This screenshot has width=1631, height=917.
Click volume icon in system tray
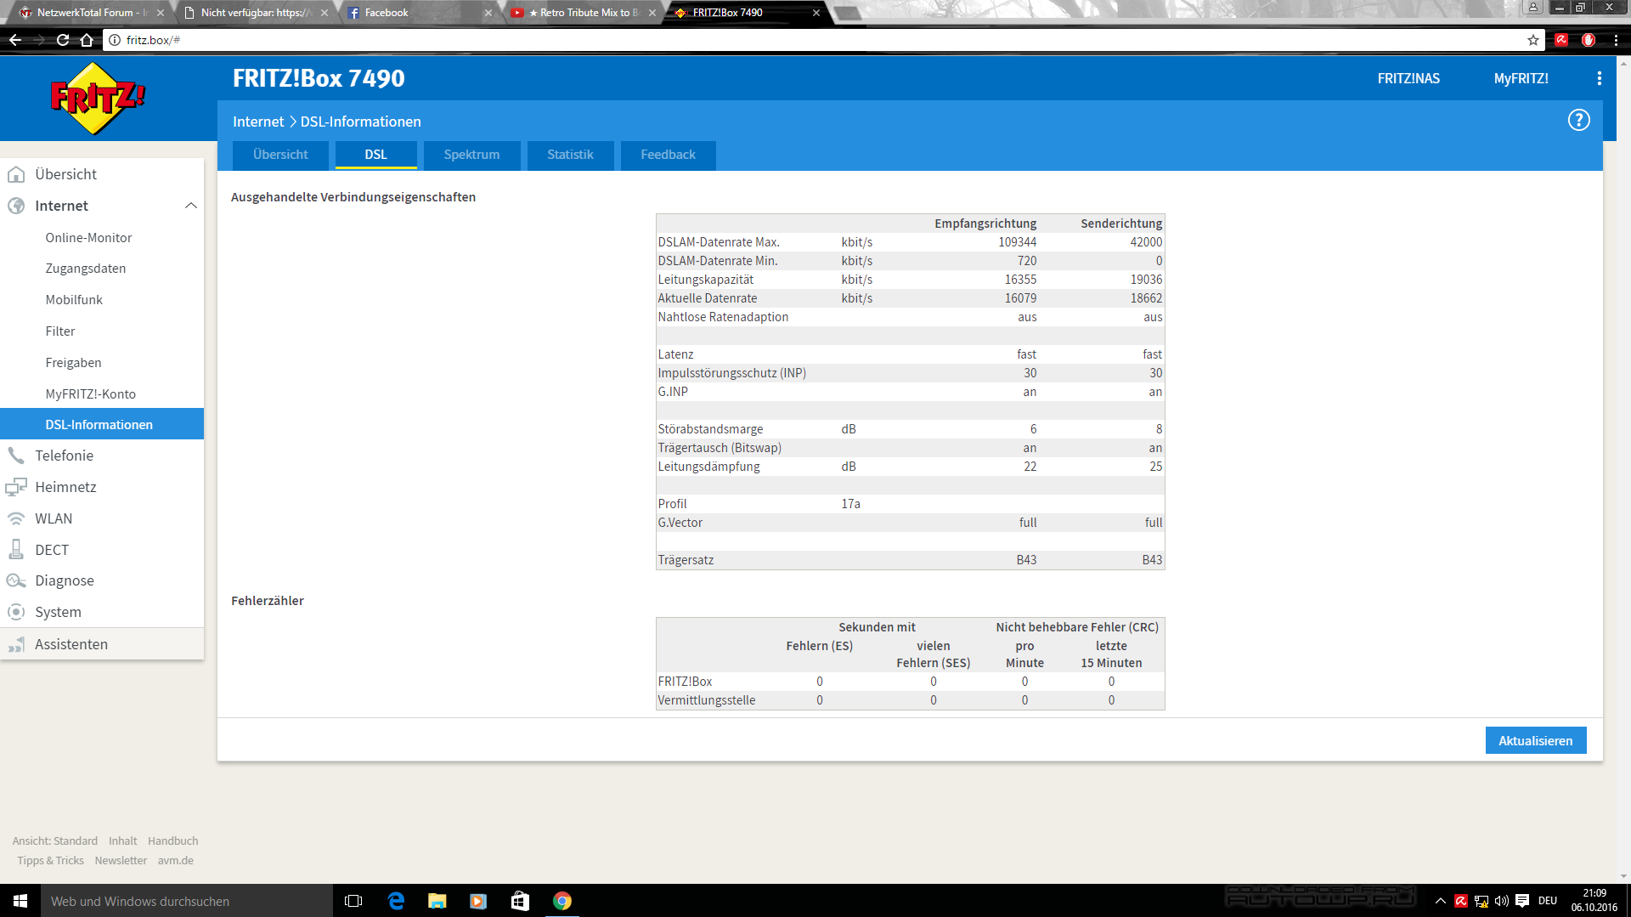[x=1502, y=901]
